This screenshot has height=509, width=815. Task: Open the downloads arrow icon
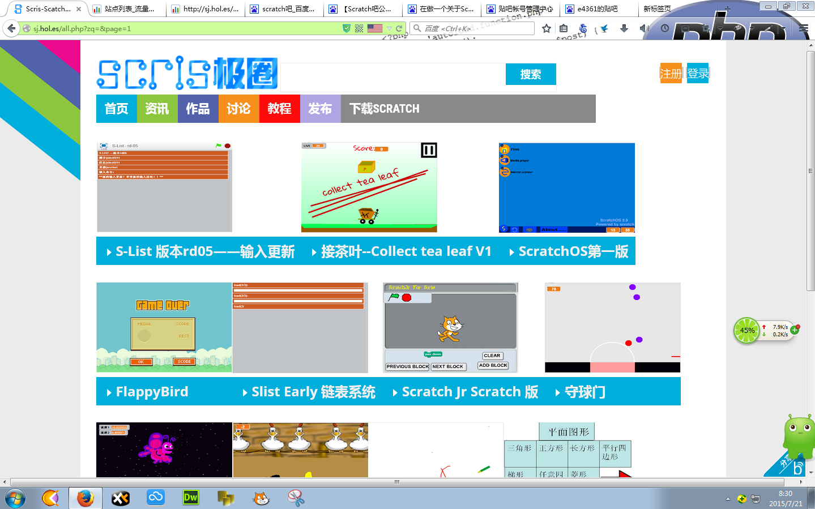624,28
